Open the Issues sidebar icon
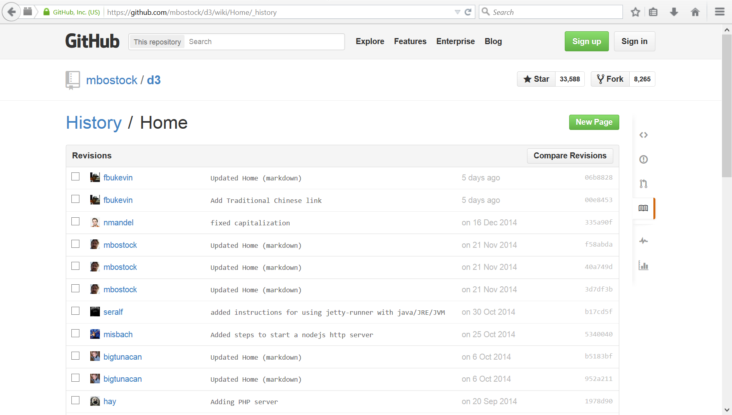This screenshot has height=415, width=732. [x=643, y=160]
